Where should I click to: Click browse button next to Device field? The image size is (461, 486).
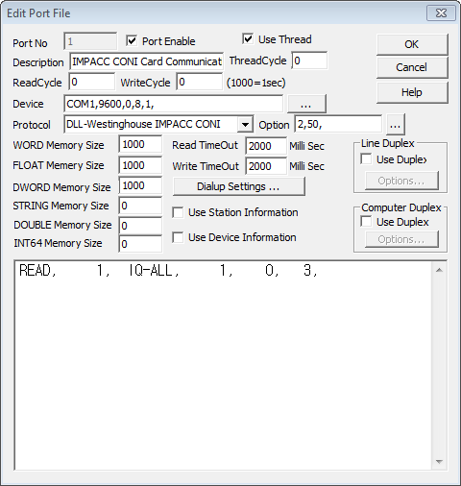(306, 104)
